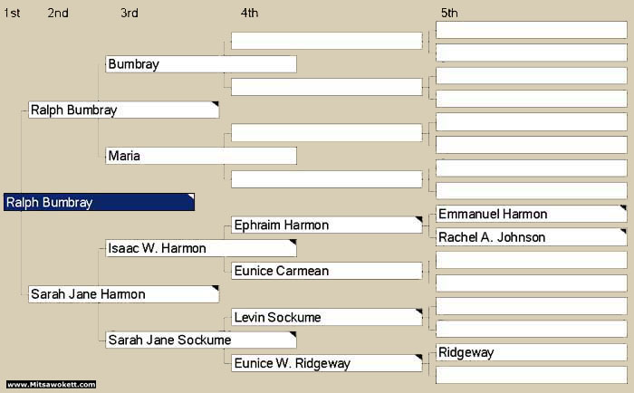The image size is (634, 393).
Task: Open Sarah Jane Sockume's entry
Action: [x=201, y=340]
